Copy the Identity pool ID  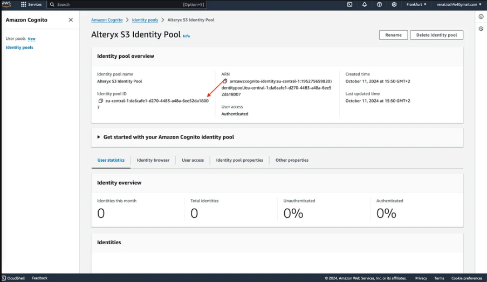(101, 101)
